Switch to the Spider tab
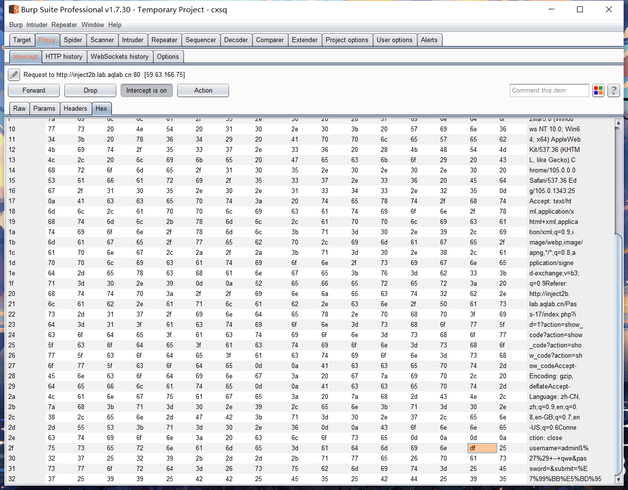The image size is (628, 490). click(x=73, y=40)
